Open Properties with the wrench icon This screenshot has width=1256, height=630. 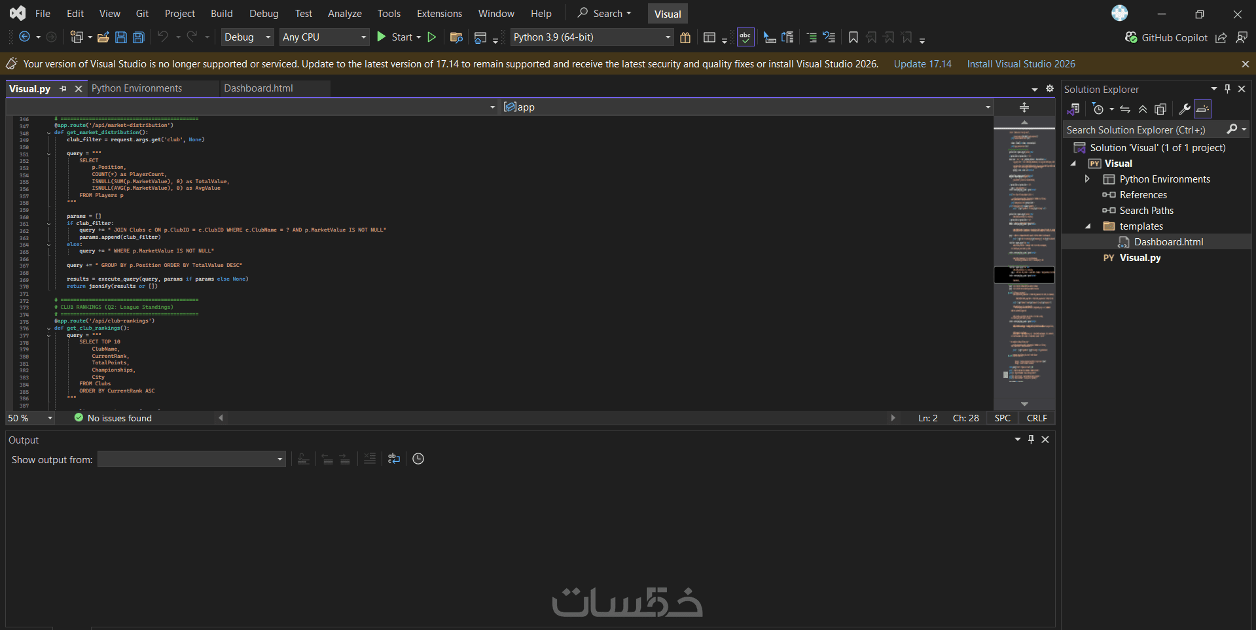[x=1185, y=109]
